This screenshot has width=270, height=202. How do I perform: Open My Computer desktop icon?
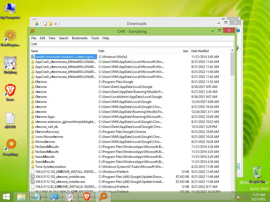(x=10, y=11)
